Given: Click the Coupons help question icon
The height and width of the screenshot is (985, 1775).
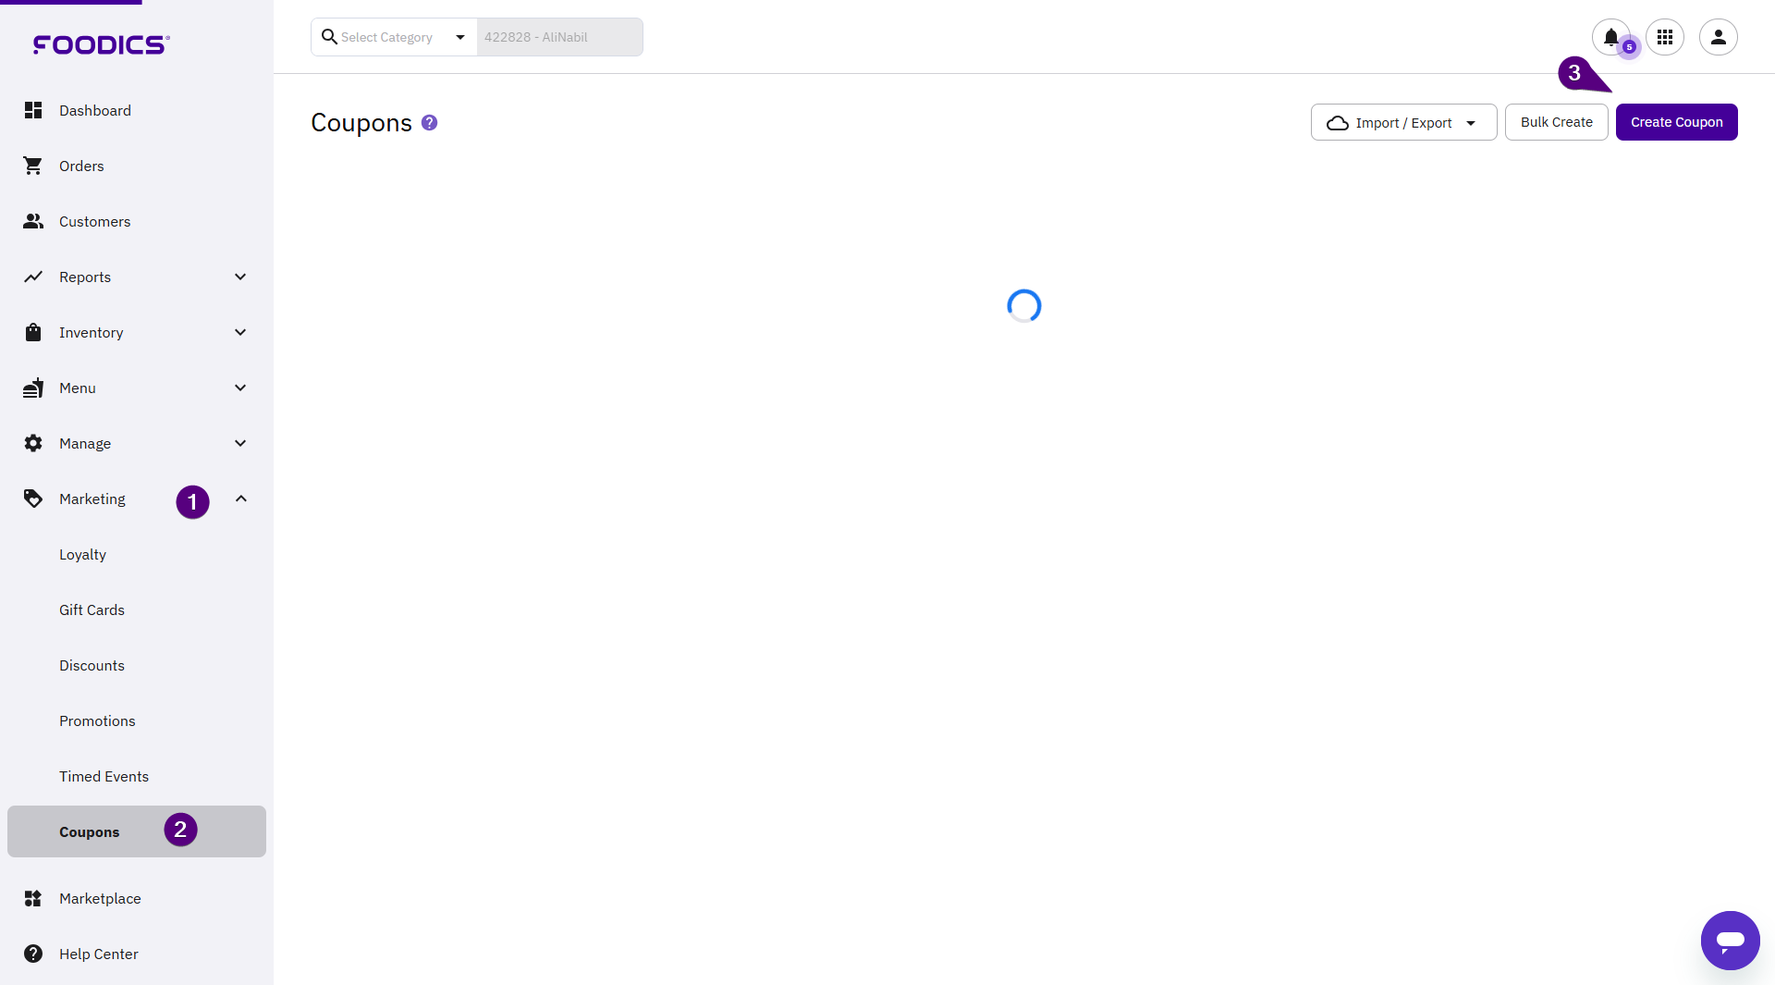Looking at the screenshot, I should point(429,122).
